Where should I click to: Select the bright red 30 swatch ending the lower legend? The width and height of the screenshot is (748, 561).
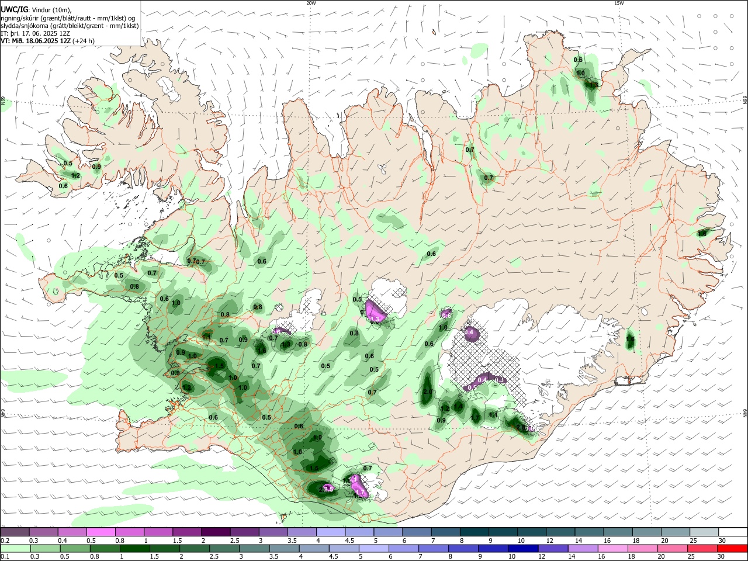(x=733, y=549)
